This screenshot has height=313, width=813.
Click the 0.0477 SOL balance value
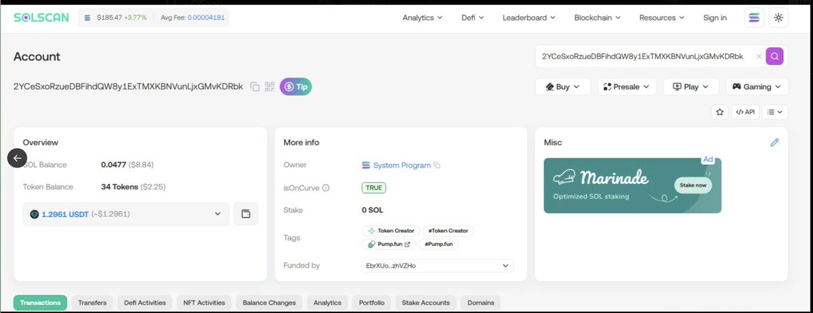[x=112, y=164]
